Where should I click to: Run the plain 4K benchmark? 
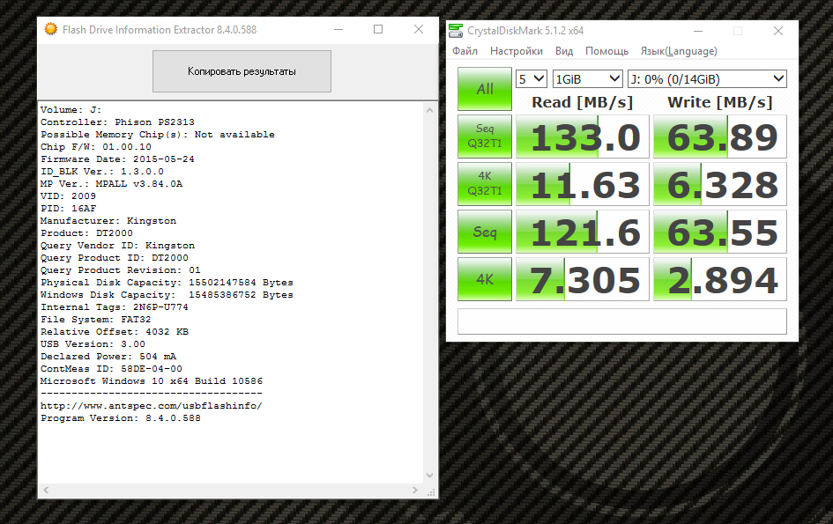click(485, 279)
